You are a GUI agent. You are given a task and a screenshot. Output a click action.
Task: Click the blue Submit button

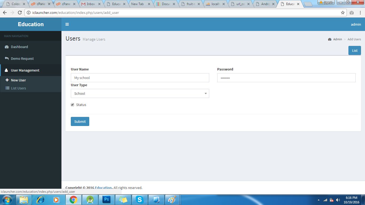(x=80, y=121)
